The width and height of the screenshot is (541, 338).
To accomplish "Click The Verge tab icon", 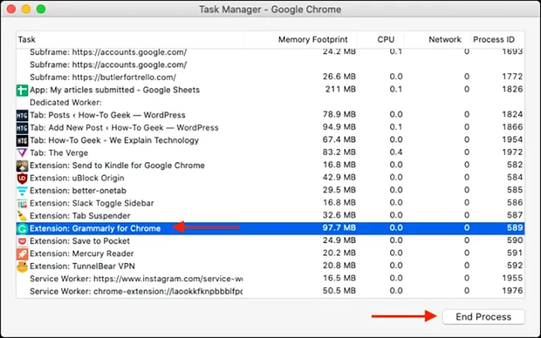I will pos(22,153).
